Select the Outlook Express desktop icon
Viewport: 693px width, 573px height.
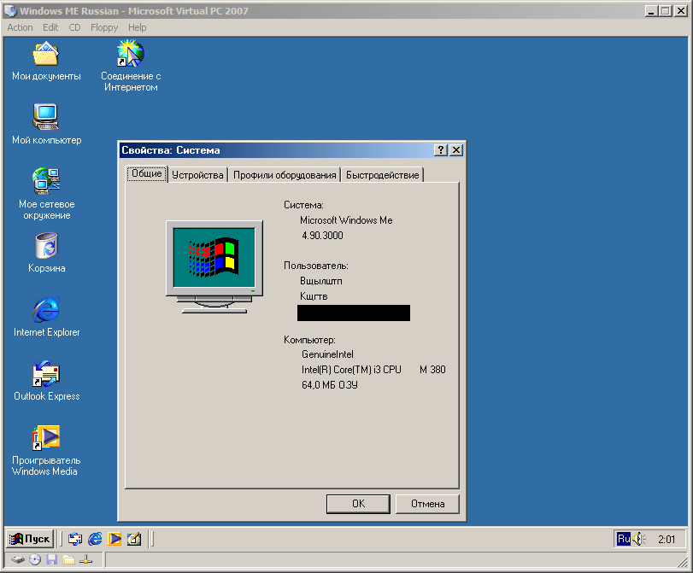tap(46, 380)
